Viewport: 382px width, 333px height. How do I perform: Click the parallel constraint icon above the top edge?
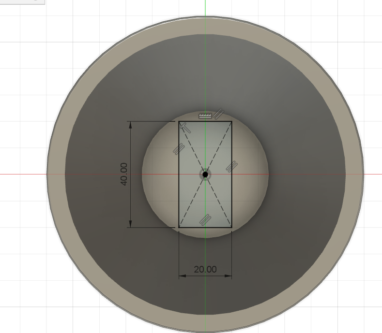(x=218, y=114)
